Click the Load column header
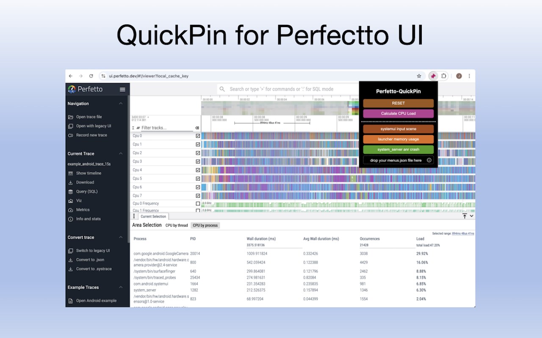 pos(420,239)
